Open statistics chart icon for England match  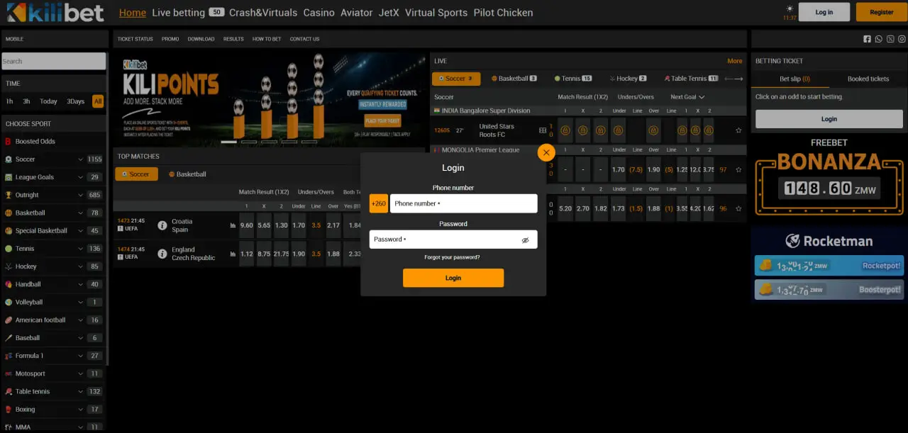pyautogui.click(x=233, y=254)
